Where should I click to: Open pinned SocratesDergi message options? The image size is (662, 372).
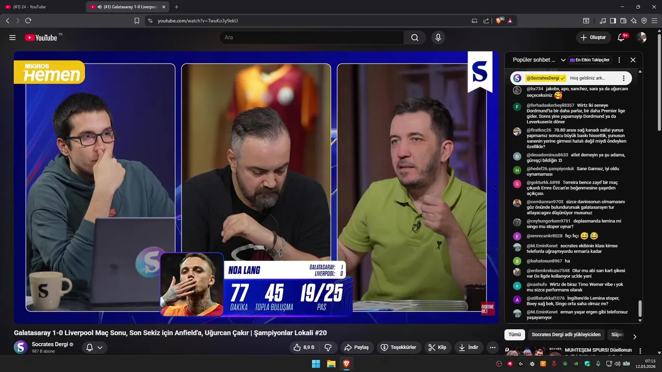[624, 78]
